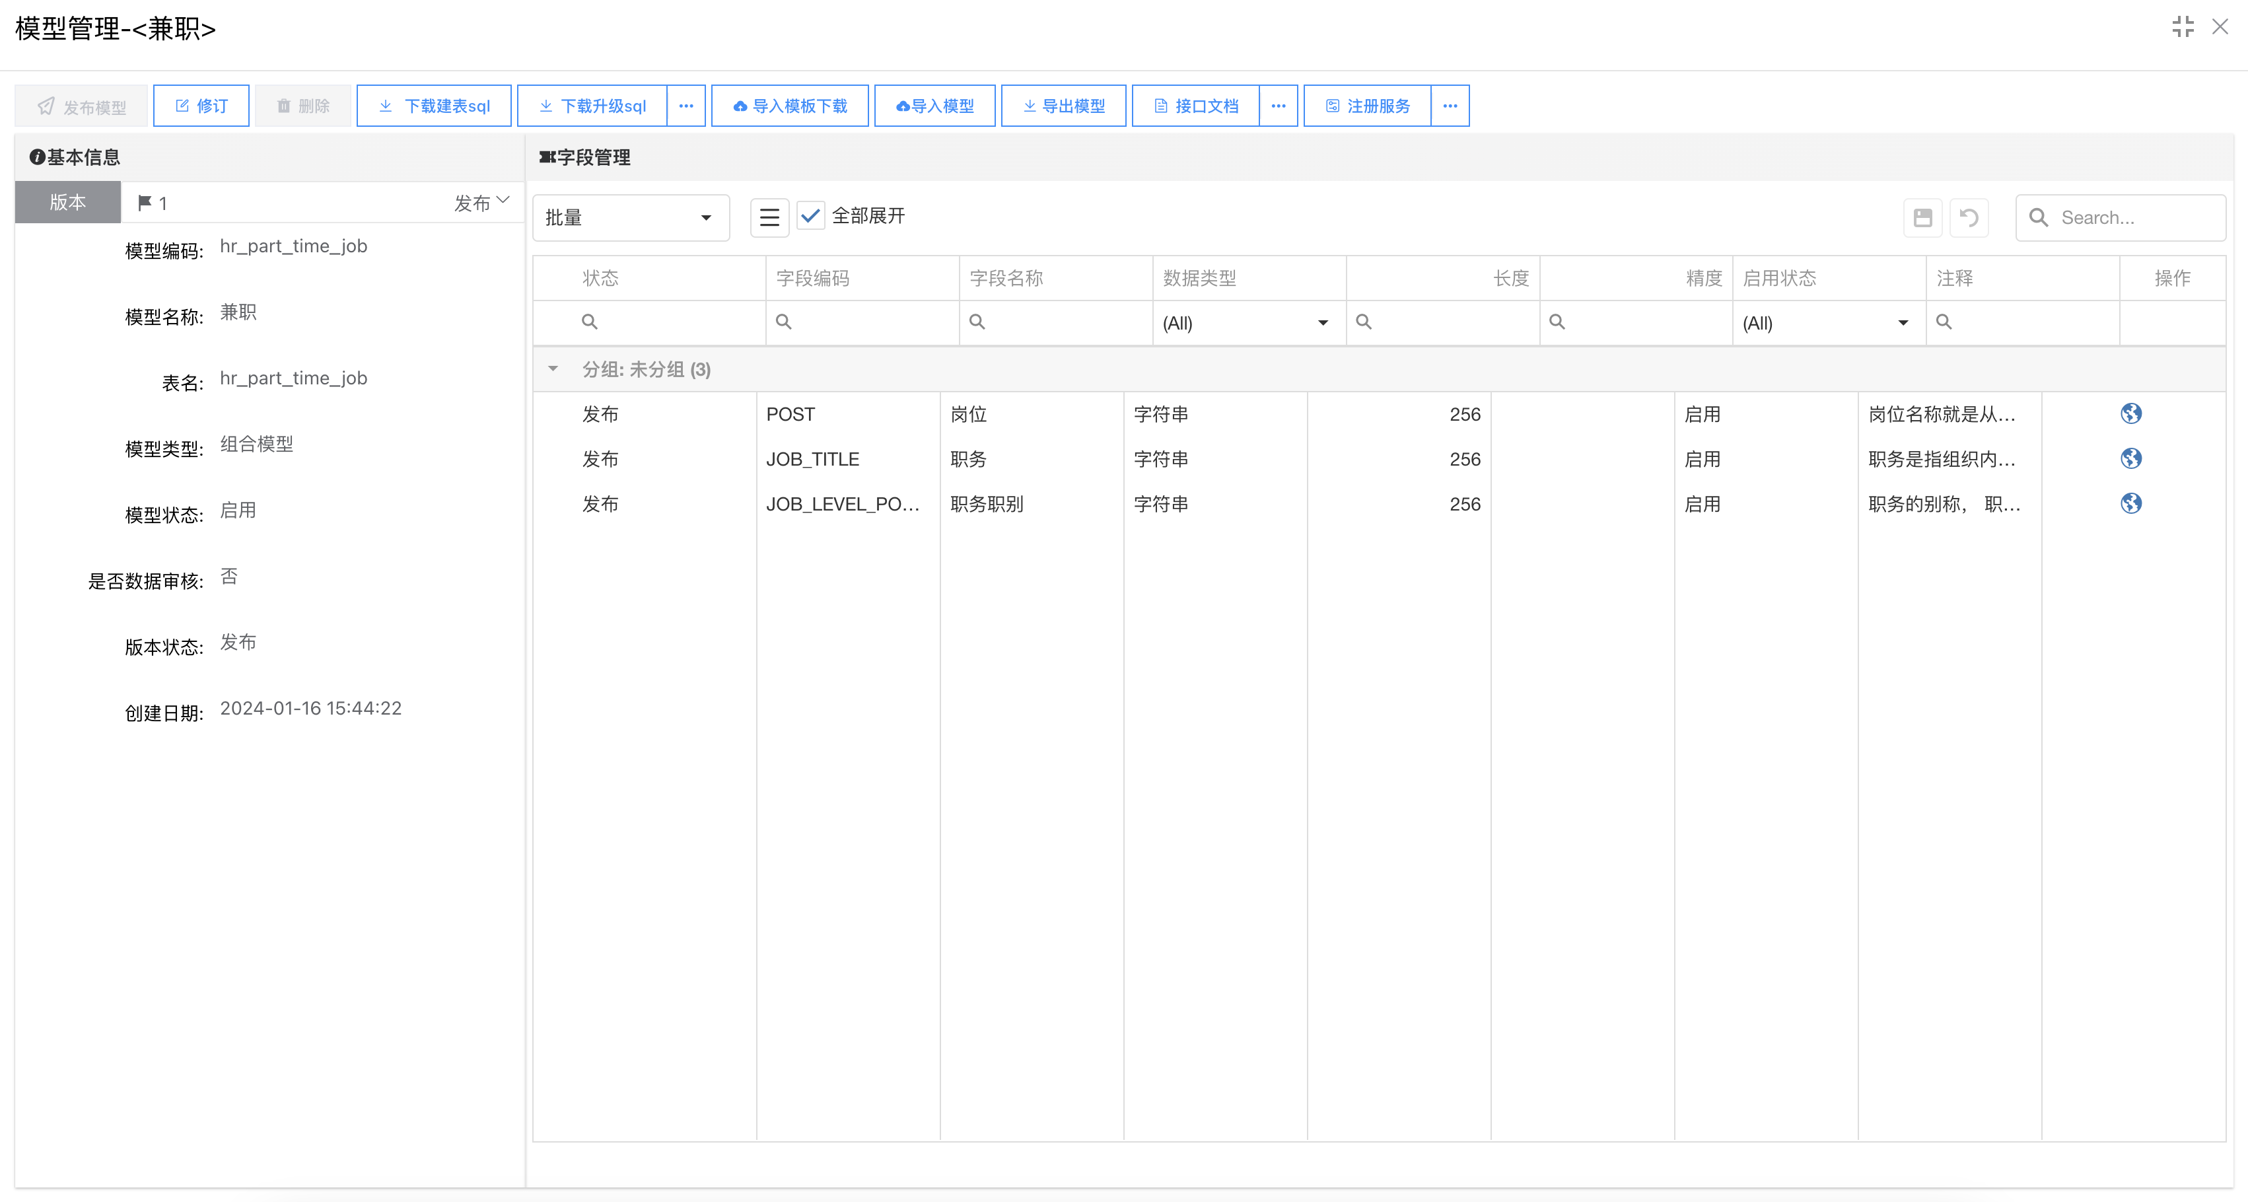Click the 修订 button
The height and width of the screenshot is (1202, 2248).
point(201,106)
